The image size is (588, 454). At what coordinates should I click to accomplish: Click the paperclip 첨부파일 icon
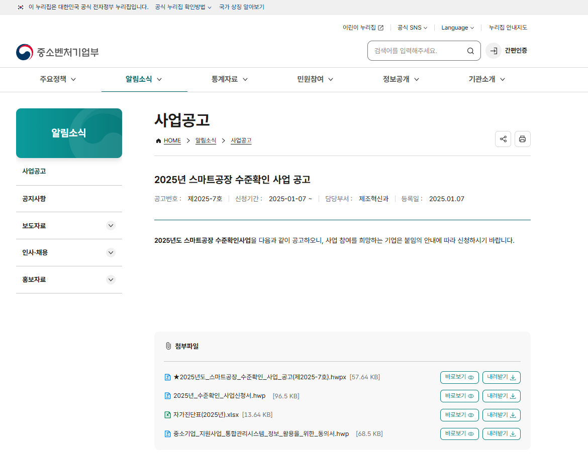point(168,346)
